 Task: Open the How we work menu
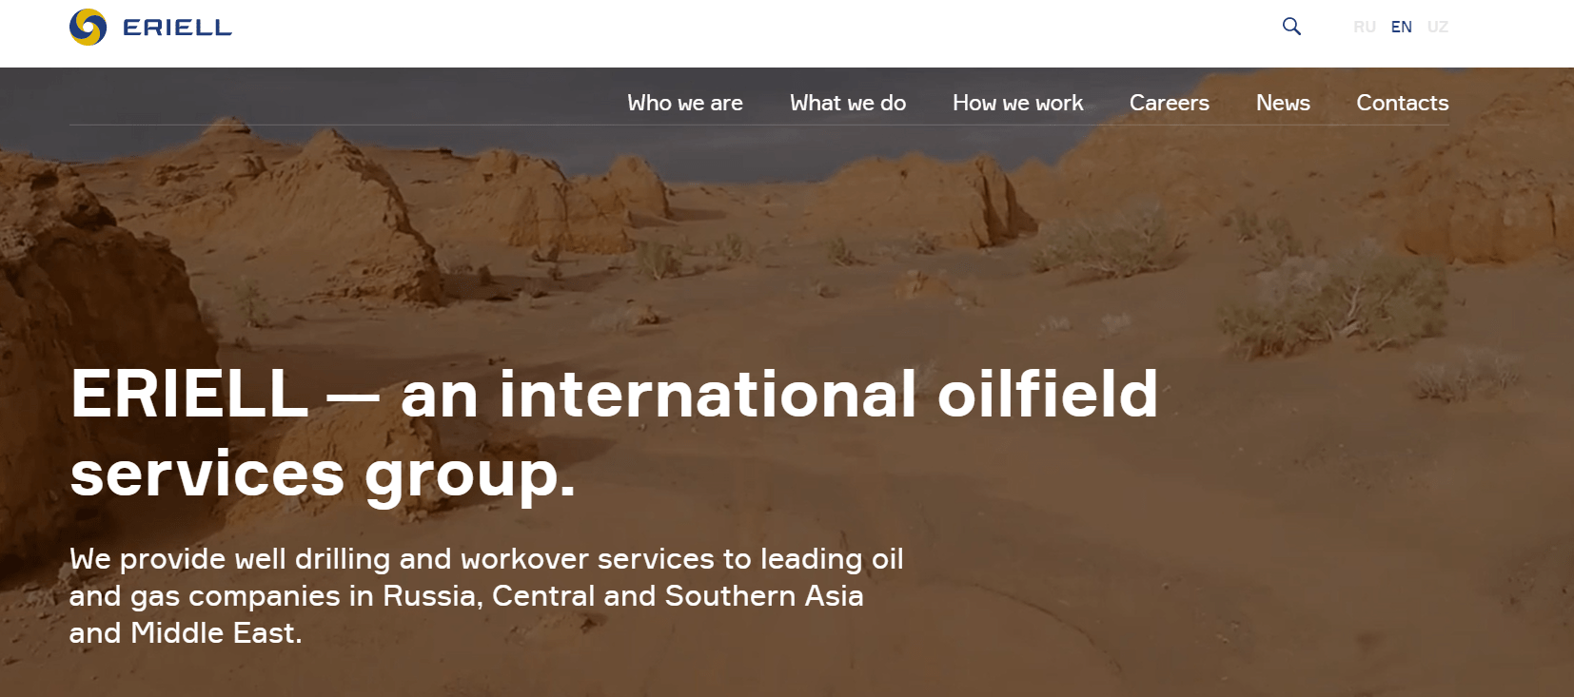1018,103
